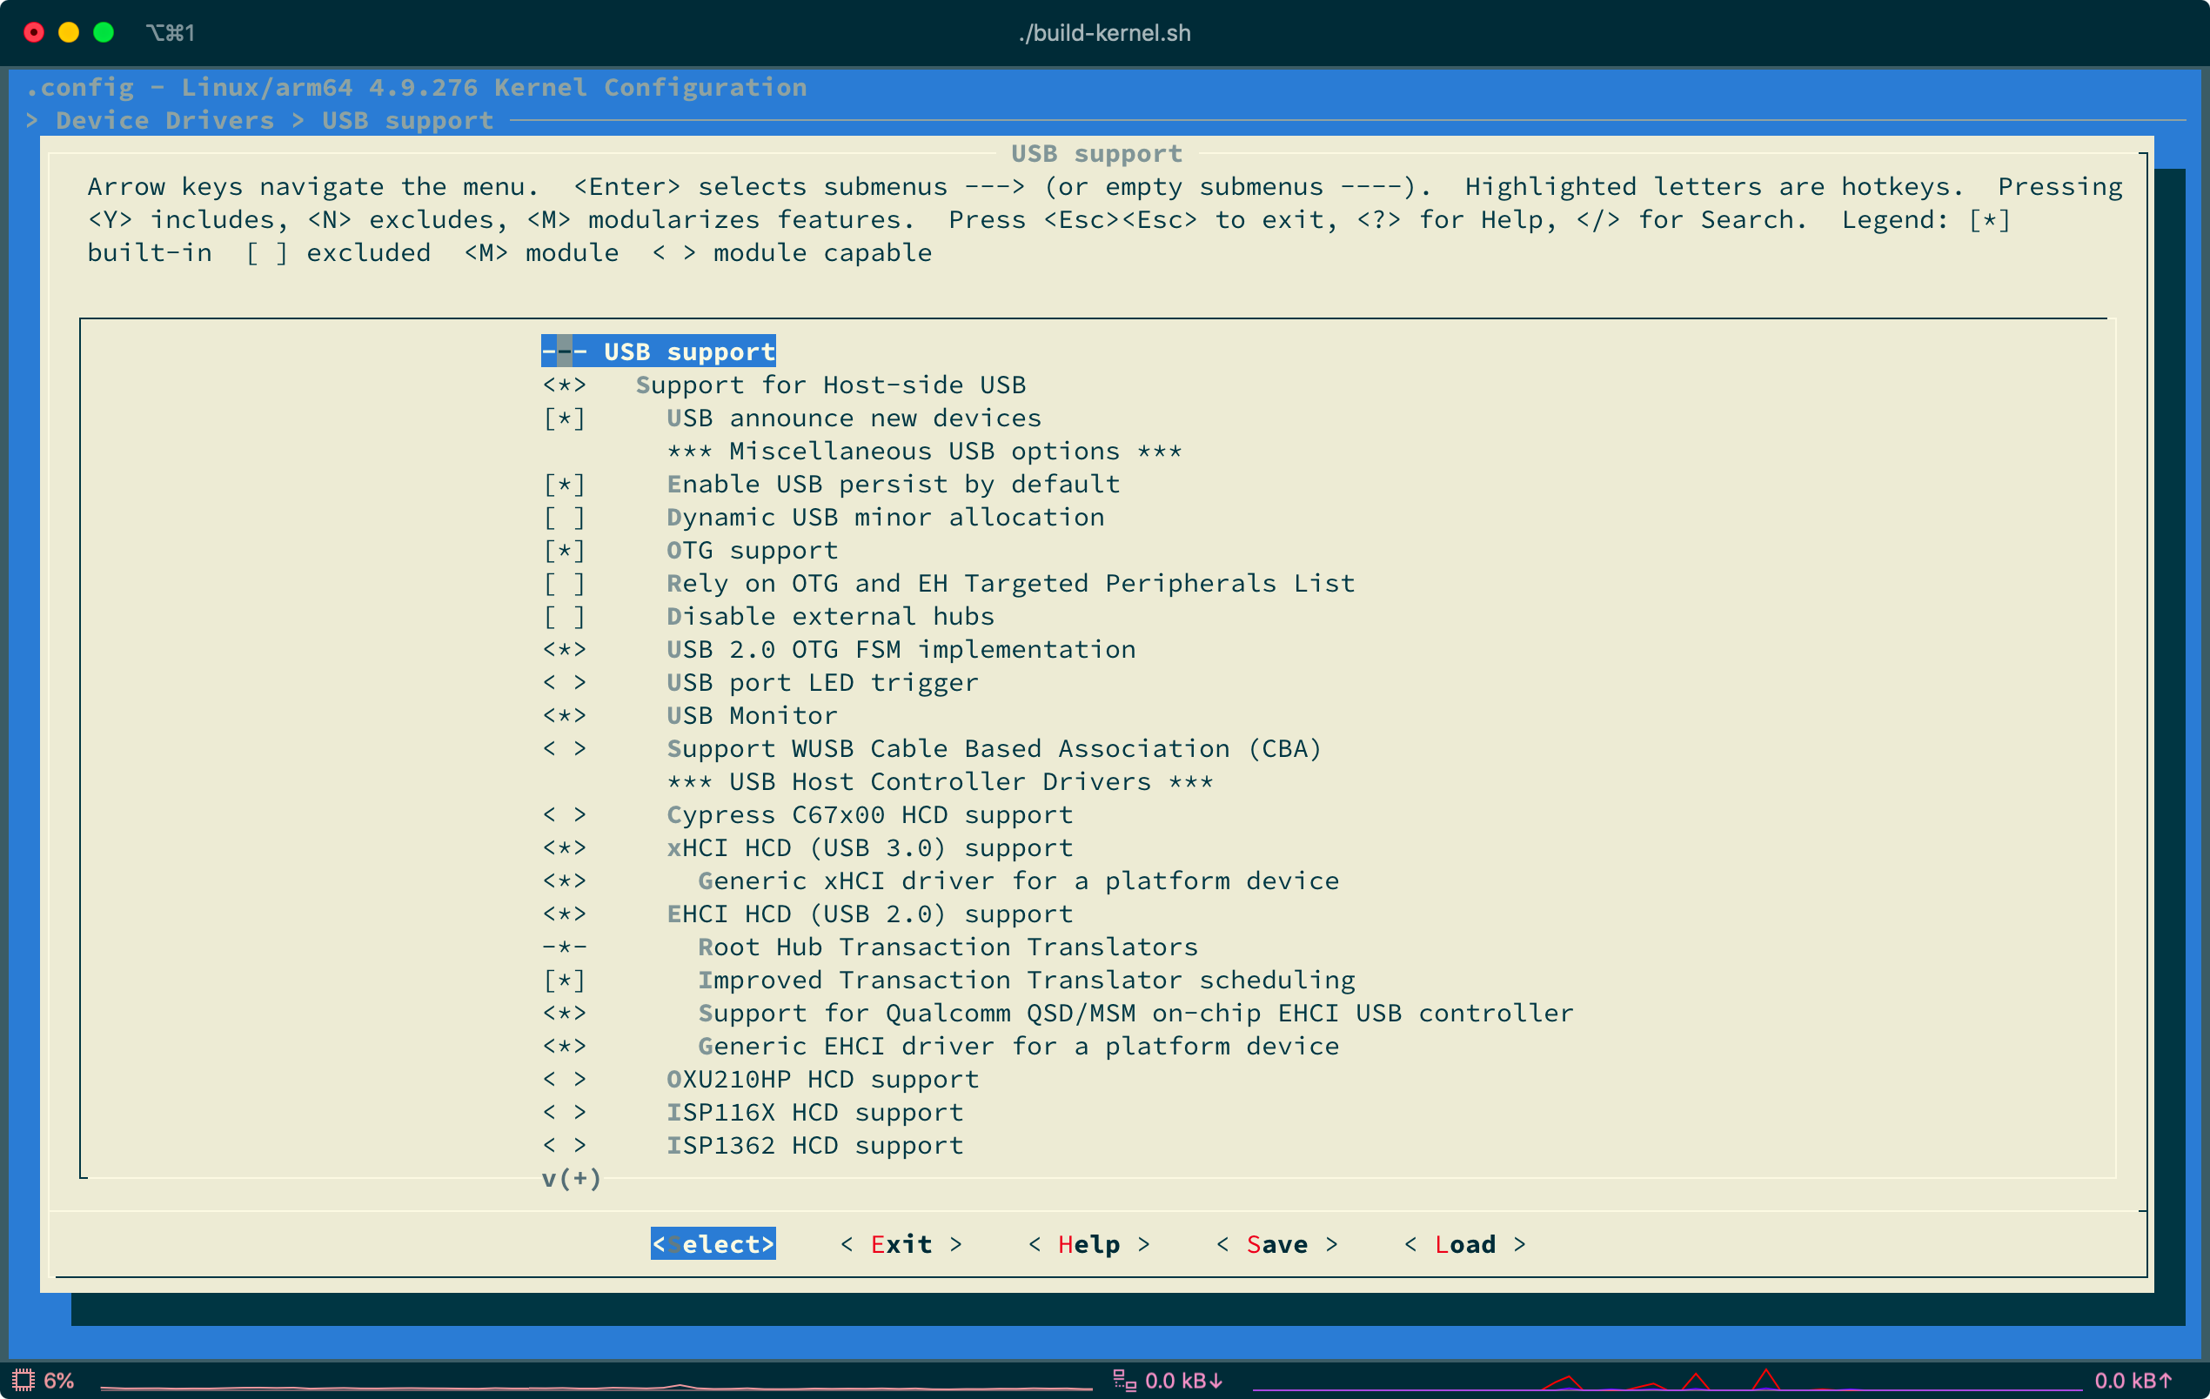Image resolution: width=2210 pixels, height=1399 pixels.
Task: Click the yellow minimize window button
Action: 69,33
